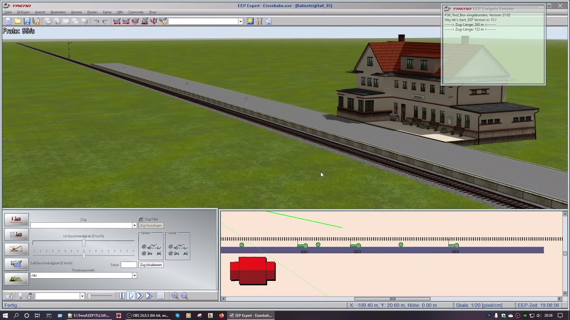Click the selection cursor icon beside speed controls
Screen dimensions: 570x320
pyautogui.click(x=161, y=296)
